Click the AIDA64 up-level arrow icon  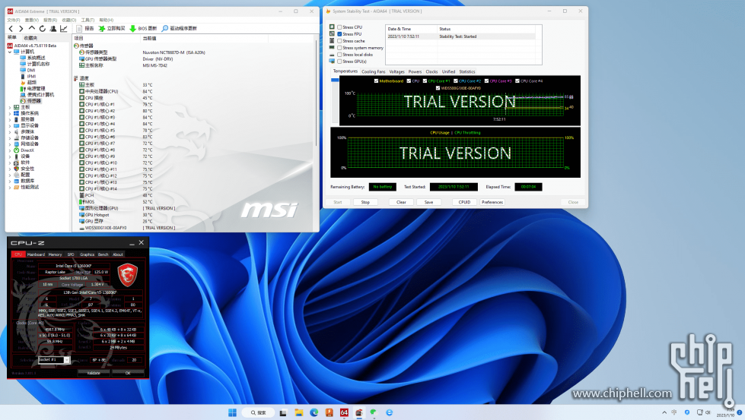(32, 28)
